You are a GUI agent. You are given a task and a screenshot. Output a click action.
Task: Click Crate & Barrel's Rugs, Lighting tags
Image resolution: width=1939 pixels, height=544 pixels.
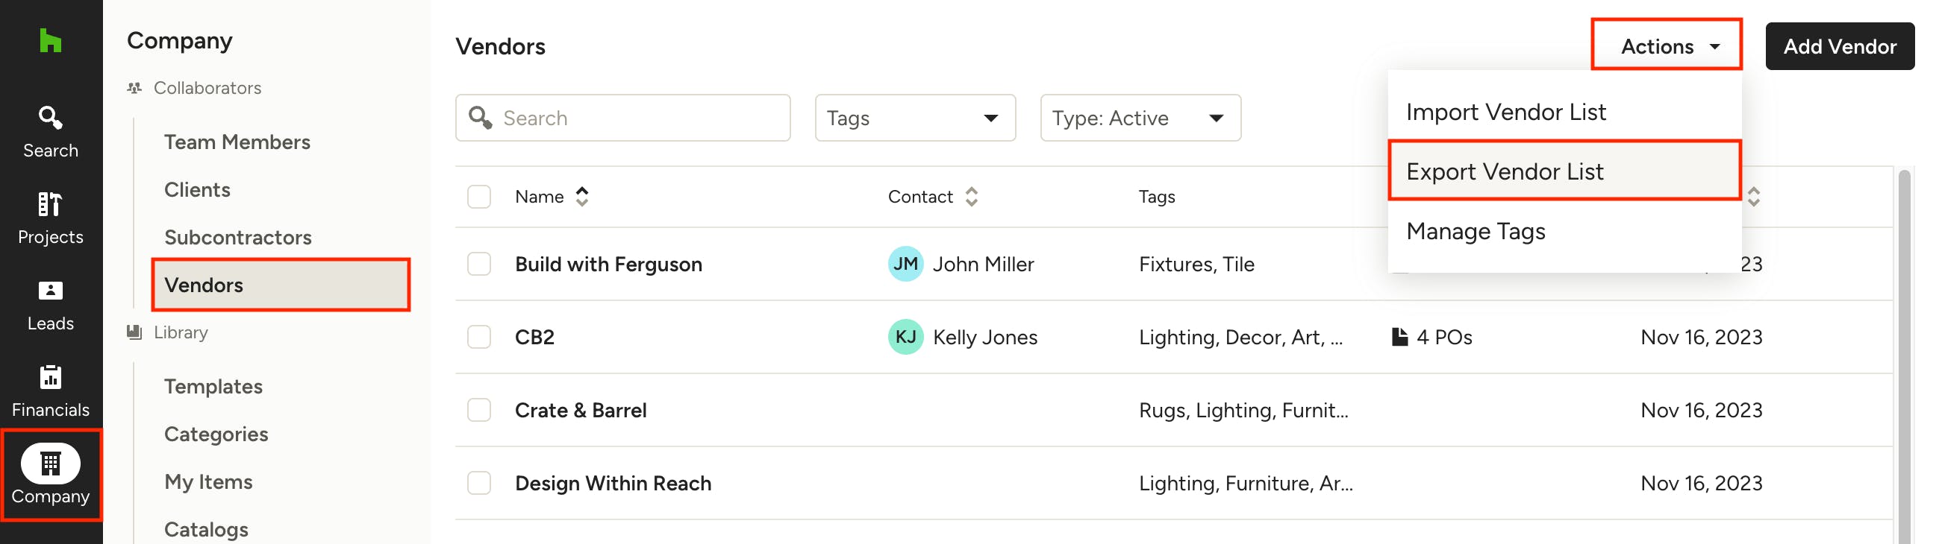pos(1243,411)
